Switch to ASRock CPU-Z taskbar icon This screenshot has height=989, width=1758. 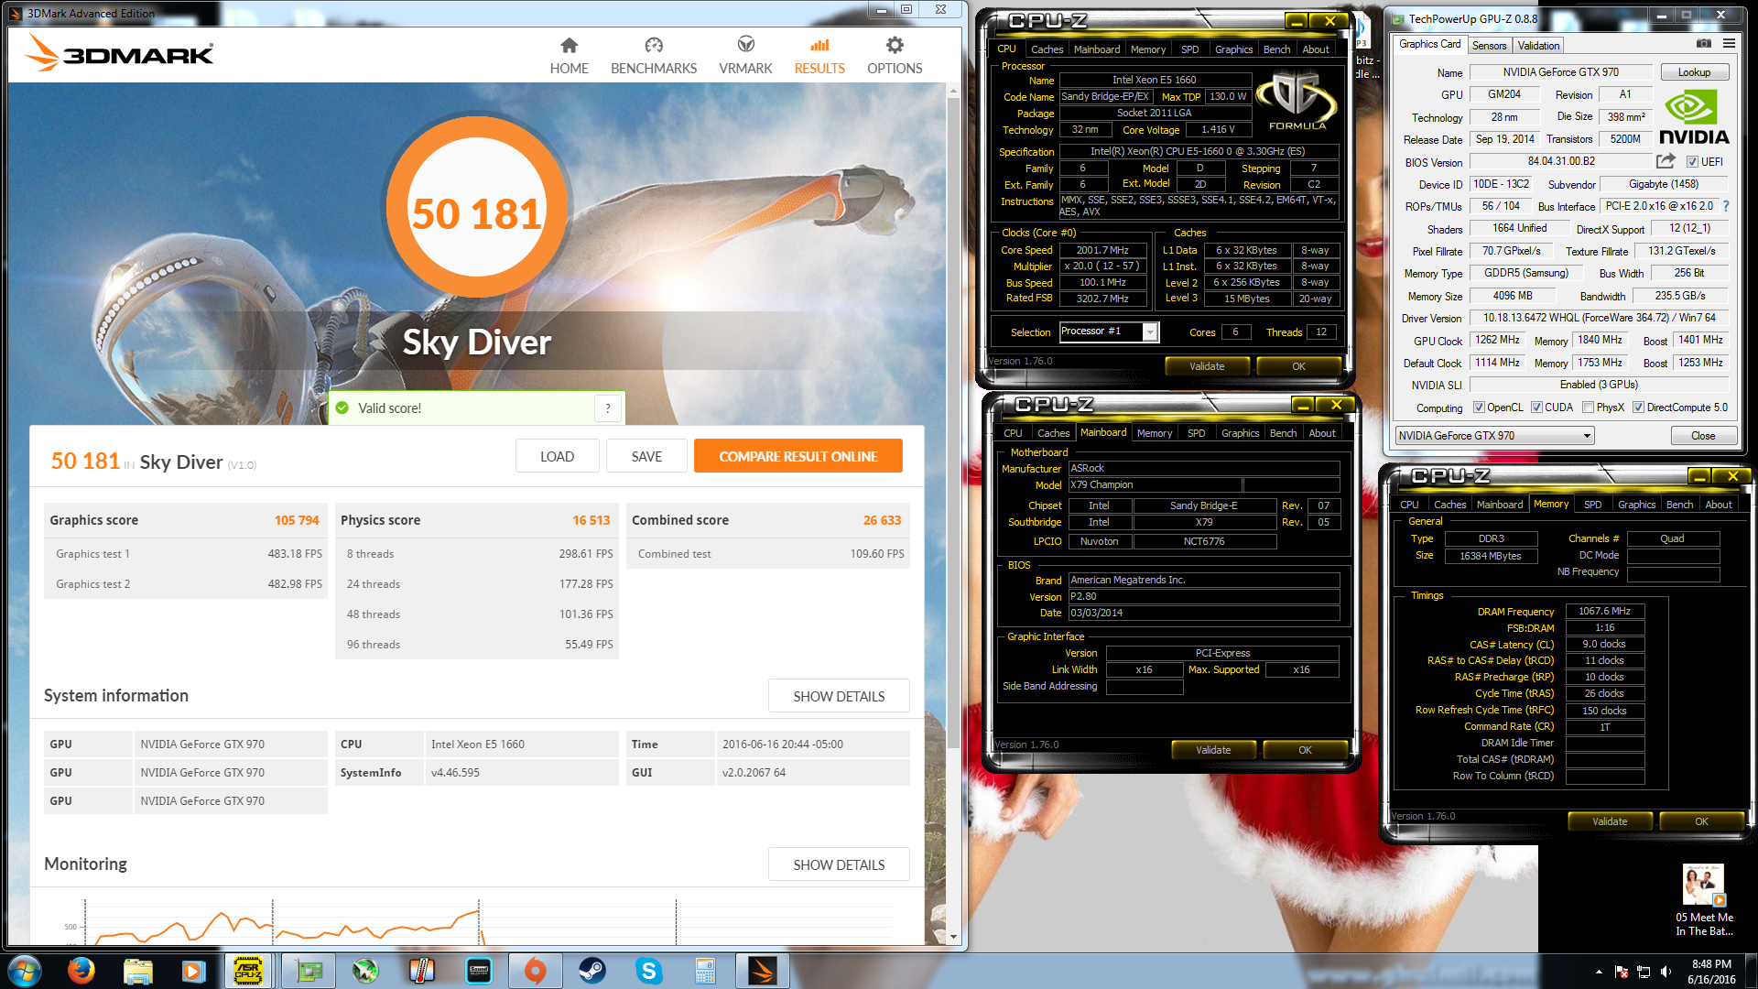[x=248, y=971]
